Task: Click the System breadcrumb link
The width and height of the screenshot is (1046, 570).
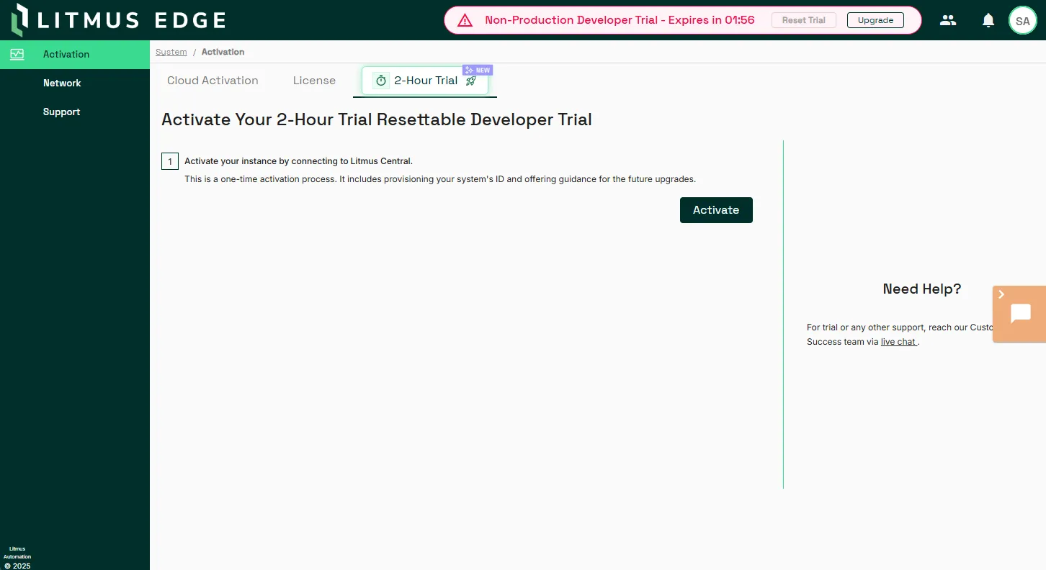Action: [171, 52]
